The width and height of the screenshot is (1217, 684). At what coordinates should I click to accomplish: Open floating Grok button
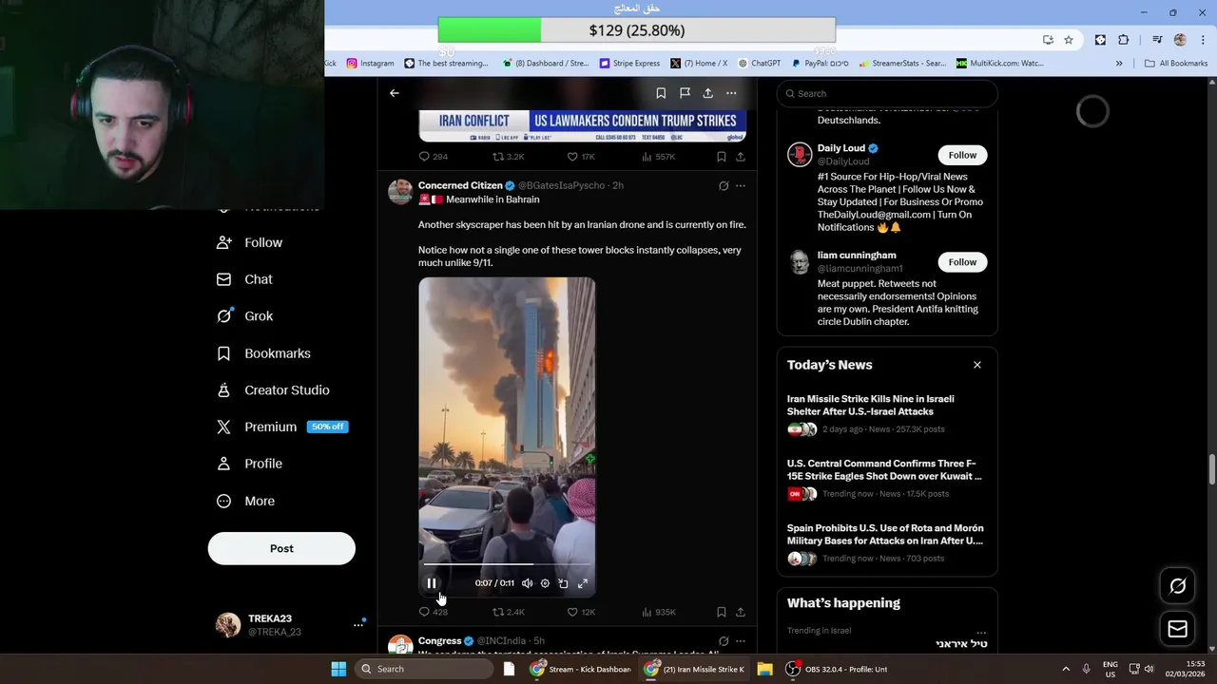[x=1177, y=586]
